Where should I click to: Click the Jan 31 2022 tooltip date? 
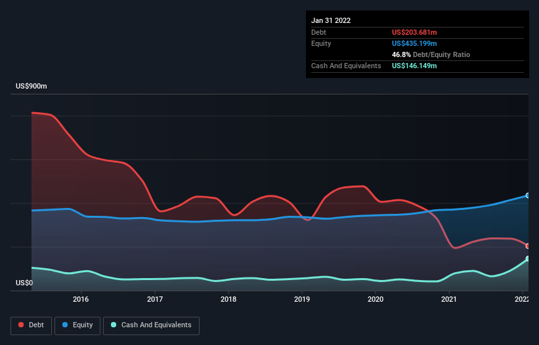pos(331,20)
